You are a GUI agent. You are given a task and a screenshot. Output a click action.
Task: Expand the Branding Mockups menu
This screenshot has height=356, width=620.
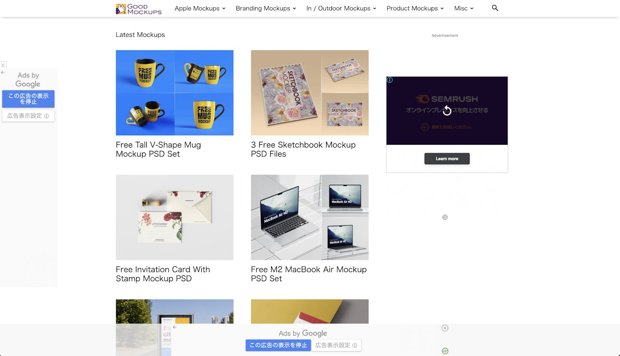tap(265, 8)
